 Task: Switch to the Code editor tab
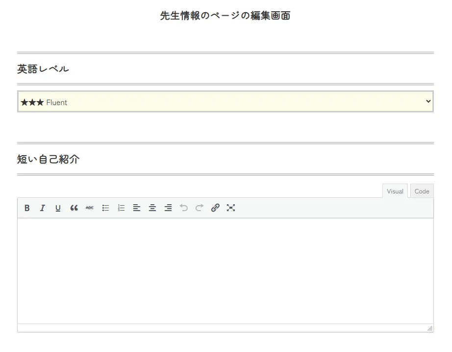pyautogui.click(x=422, y=191)
